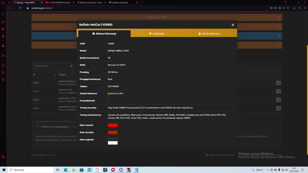The height and width of the screenshot is (173, 308).
Task: Click the Sultan SB-1 vehicle link
Action: 67,98
